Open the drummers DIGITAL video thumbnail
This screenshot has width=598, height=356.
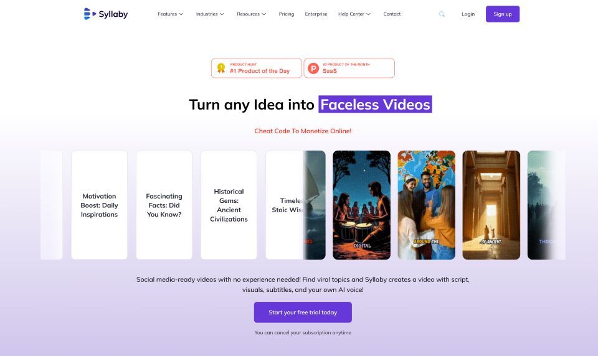(361, 205)
